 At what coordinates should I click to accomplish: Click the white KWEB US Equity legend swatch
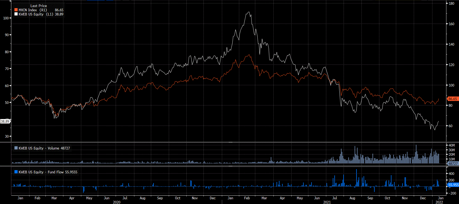point(16,14)
